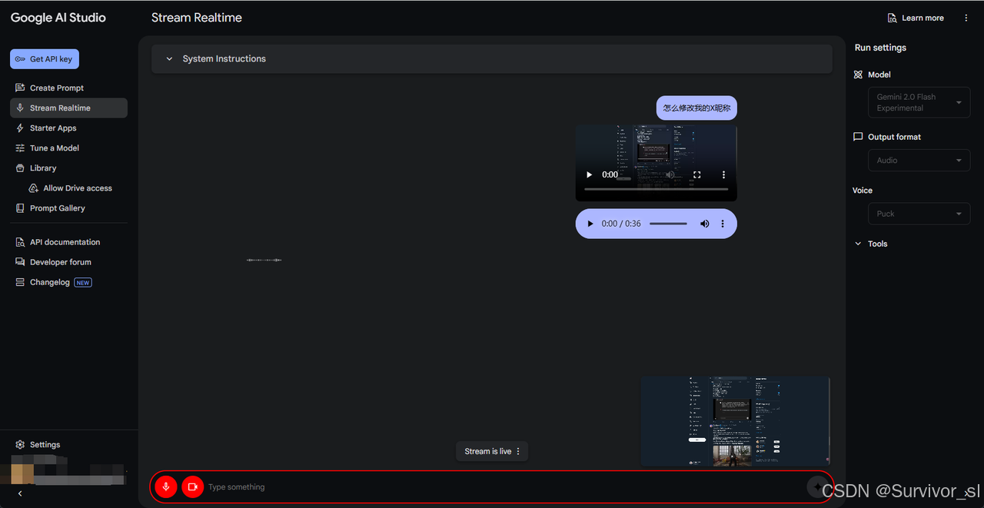Click the send button in input bar
Viewport: 984px width, 508px height.
817,486
